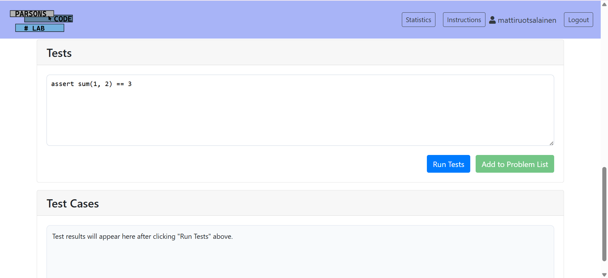Open the Parsons Code Lab logo
The height and width of the screenshot is (278, 608).
41,21
